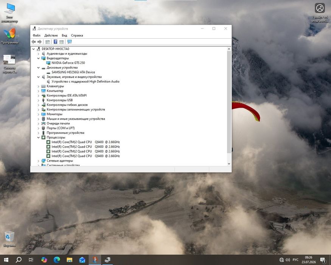Click the РУС language indicator

click(x=295, y=260)
